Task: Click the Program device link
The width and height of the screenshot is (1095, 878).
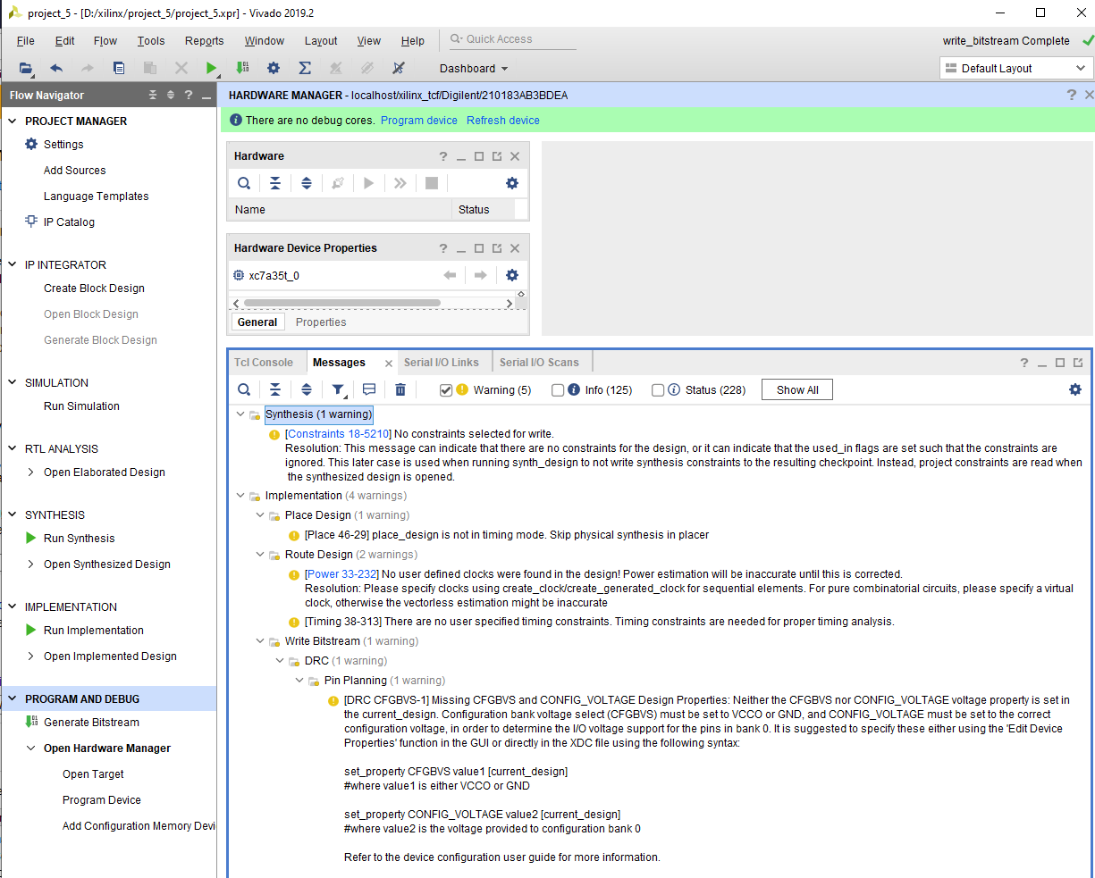Action: click(419, 120)
